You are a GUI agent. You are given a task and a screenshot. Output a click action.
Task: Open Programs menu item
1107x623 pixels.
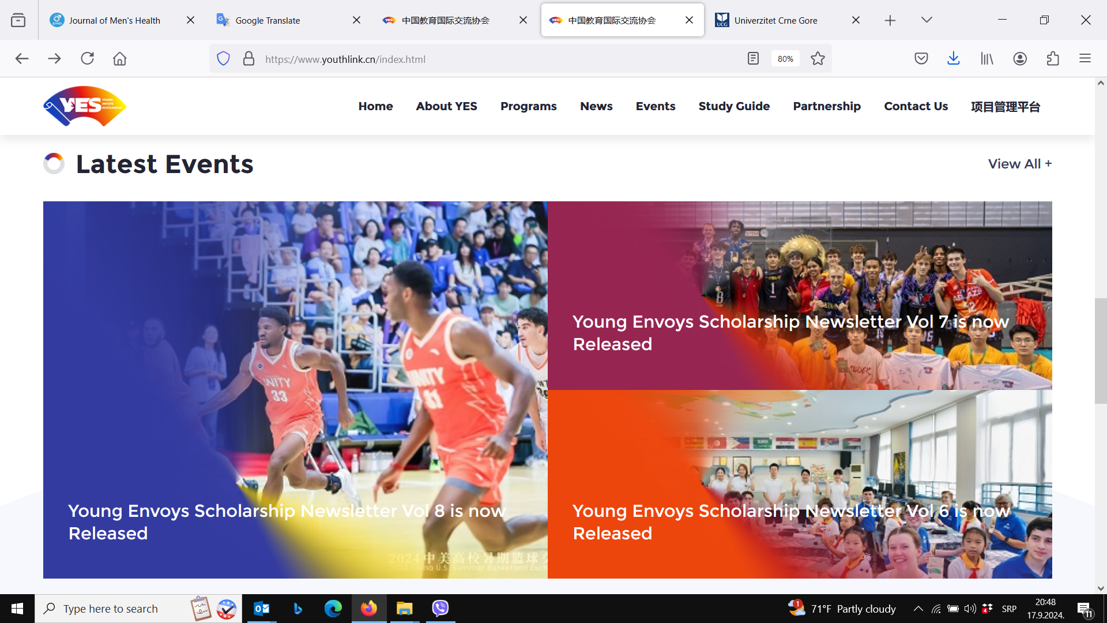coord(528,106)
